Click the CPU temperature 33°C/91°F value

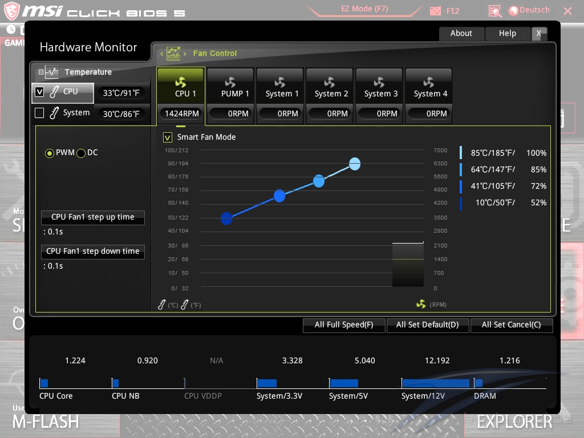(x=121, y=93)
